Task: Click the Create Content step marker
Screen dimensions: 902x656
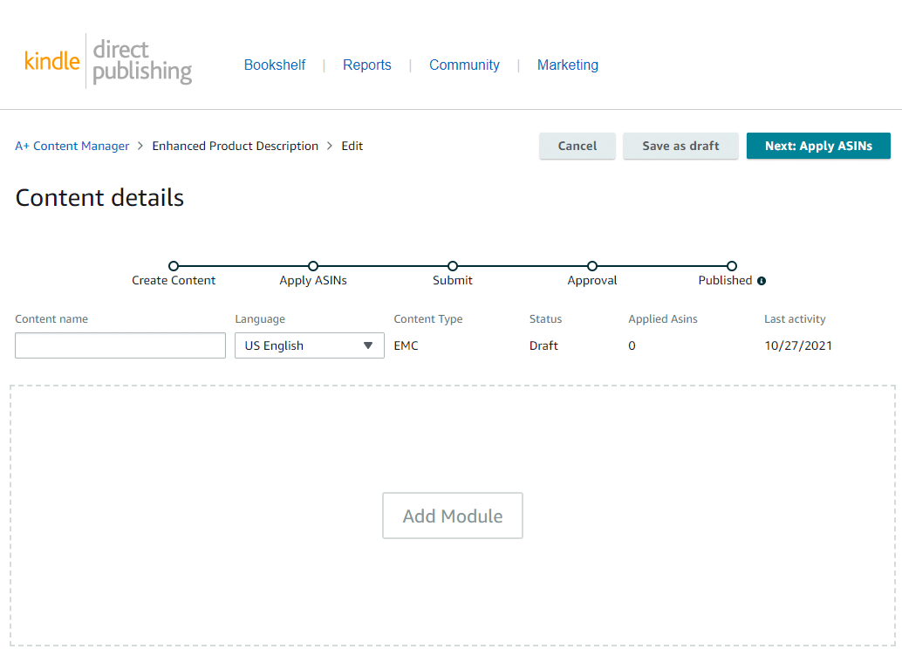Action: click(174, 266)
